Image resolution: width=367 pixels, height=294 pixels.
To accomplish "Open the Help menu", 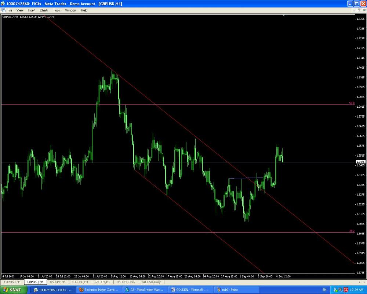I will (84, 10).
